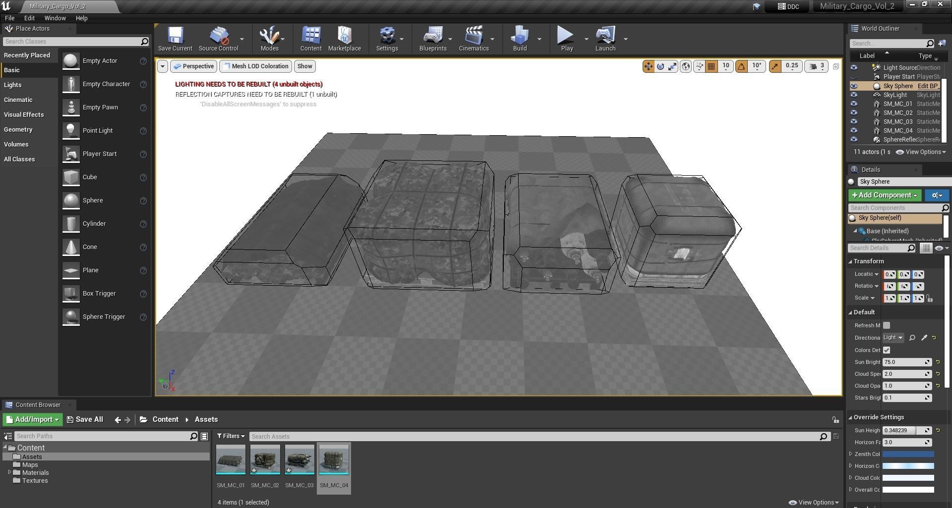Click the Show viewport button
Viewport: 952px width, 508px height.
click(x=304, y=66)
